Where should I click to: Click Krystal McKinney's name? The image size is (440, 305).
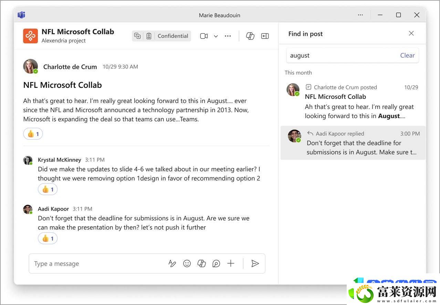coord(60,160)
